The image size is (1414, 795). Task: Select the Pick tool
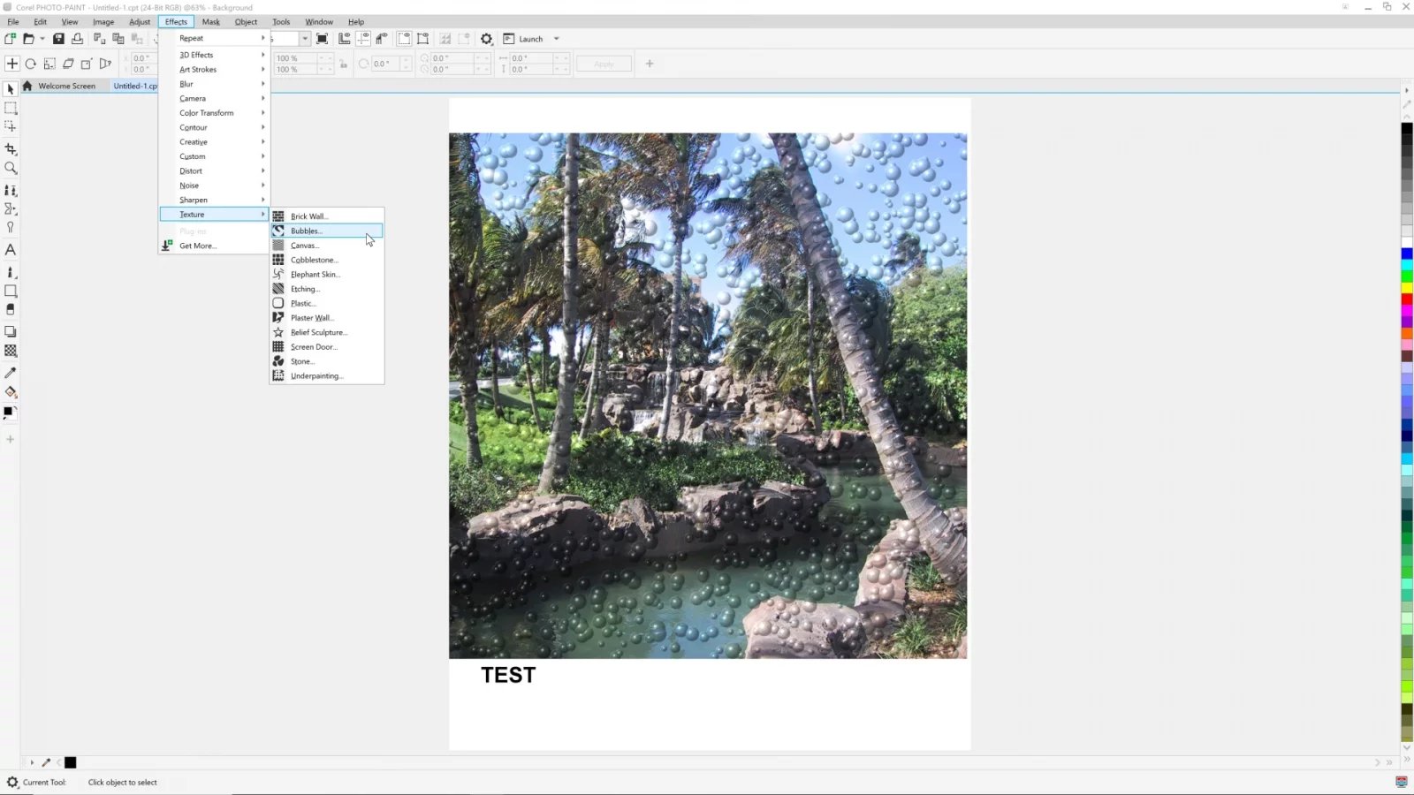coord(11,89)
